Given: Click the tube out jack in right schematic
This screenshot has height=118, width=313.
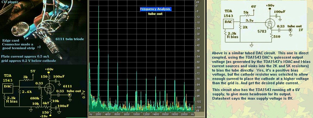Looking at the screenshot, I should pos(291,31).
